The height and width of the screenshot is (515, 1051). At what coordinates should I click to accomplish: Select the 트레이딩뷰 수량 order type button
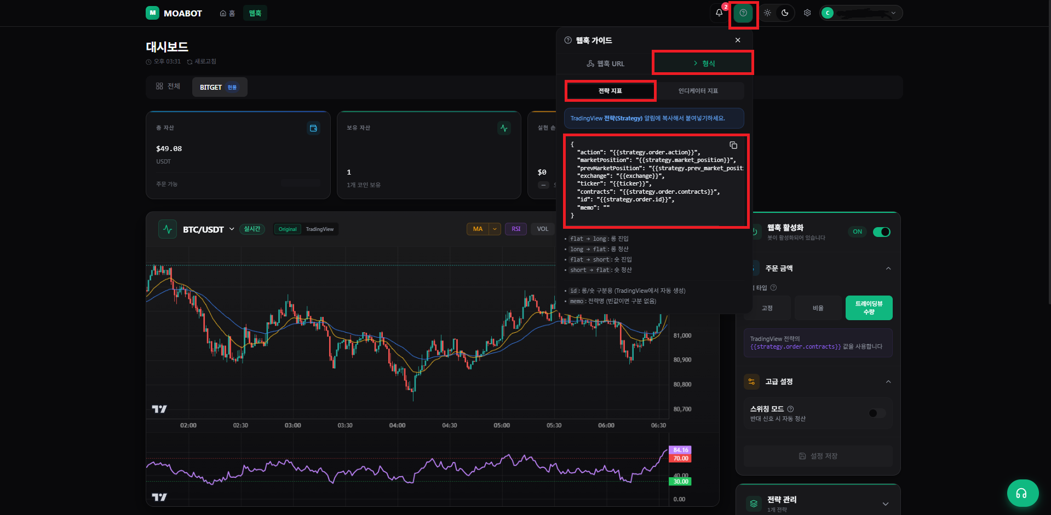[x=869, y=308]
